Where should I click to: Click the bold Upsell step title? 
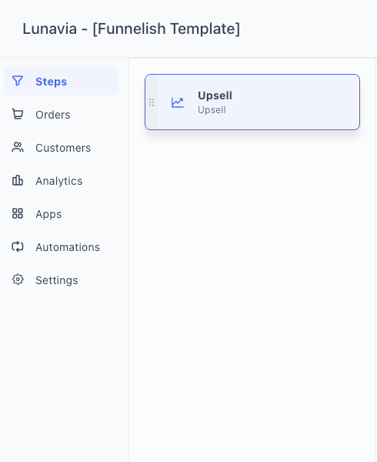point(215,95)
